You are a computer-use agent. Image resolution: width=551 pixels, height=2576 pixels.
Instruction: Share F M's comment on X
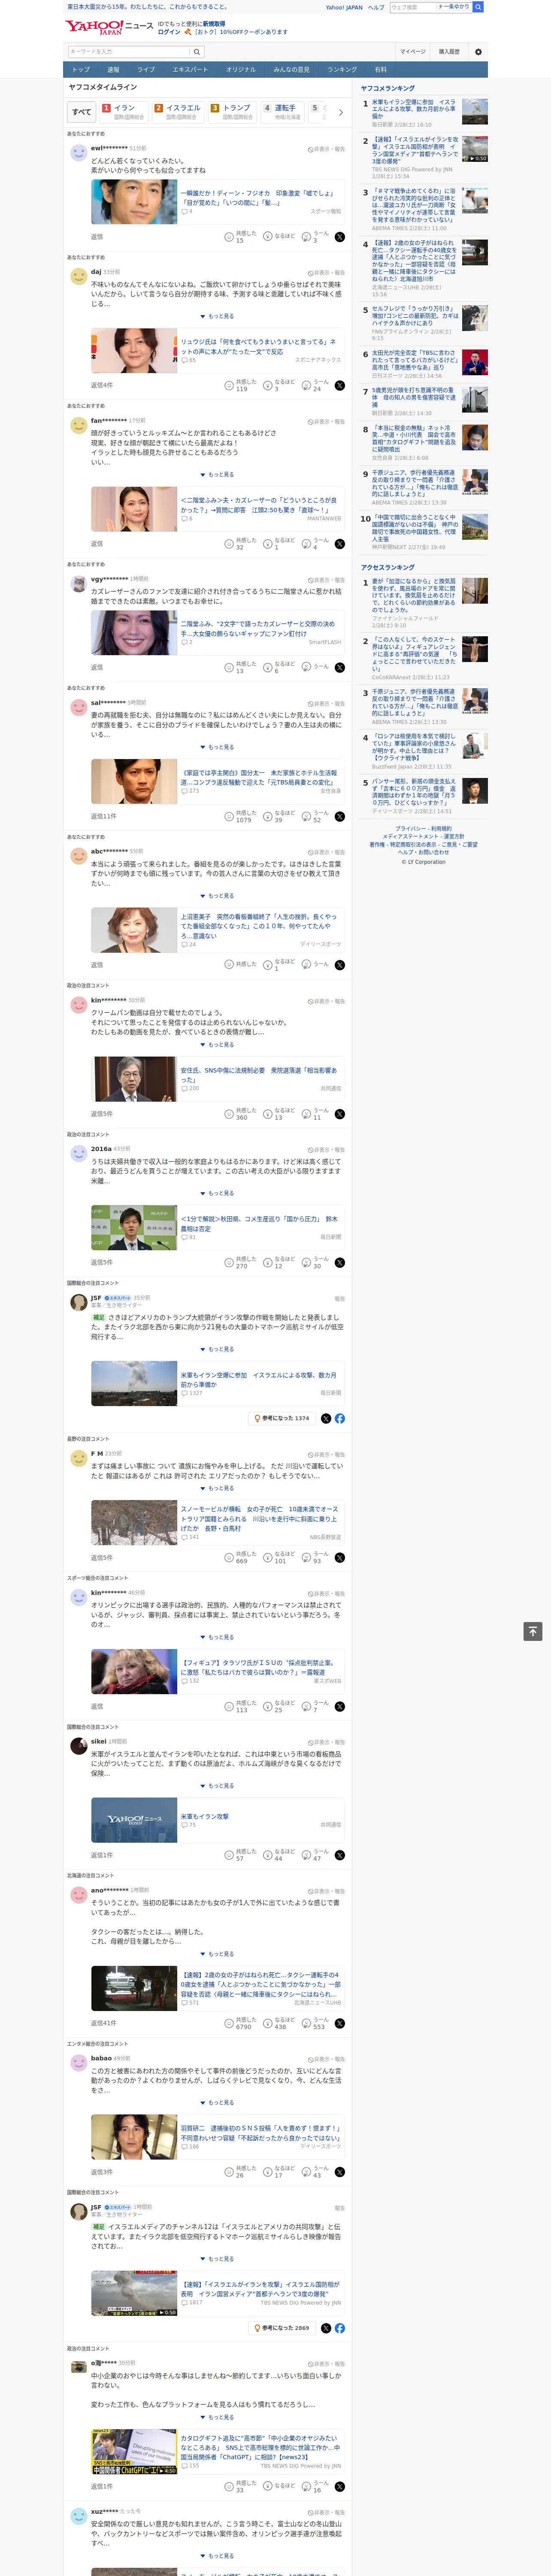coord(340,1558)
